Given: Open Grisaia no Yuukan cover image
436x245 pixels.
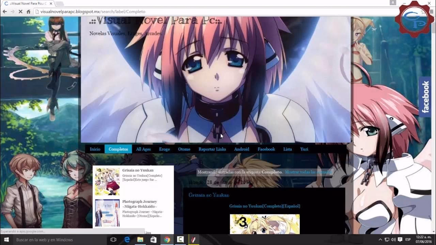Looking at the screenshot, I should tap(265, 224).
